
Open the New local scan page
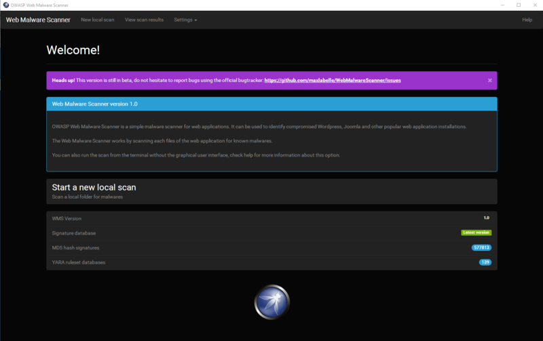click(x=98, y=20)
